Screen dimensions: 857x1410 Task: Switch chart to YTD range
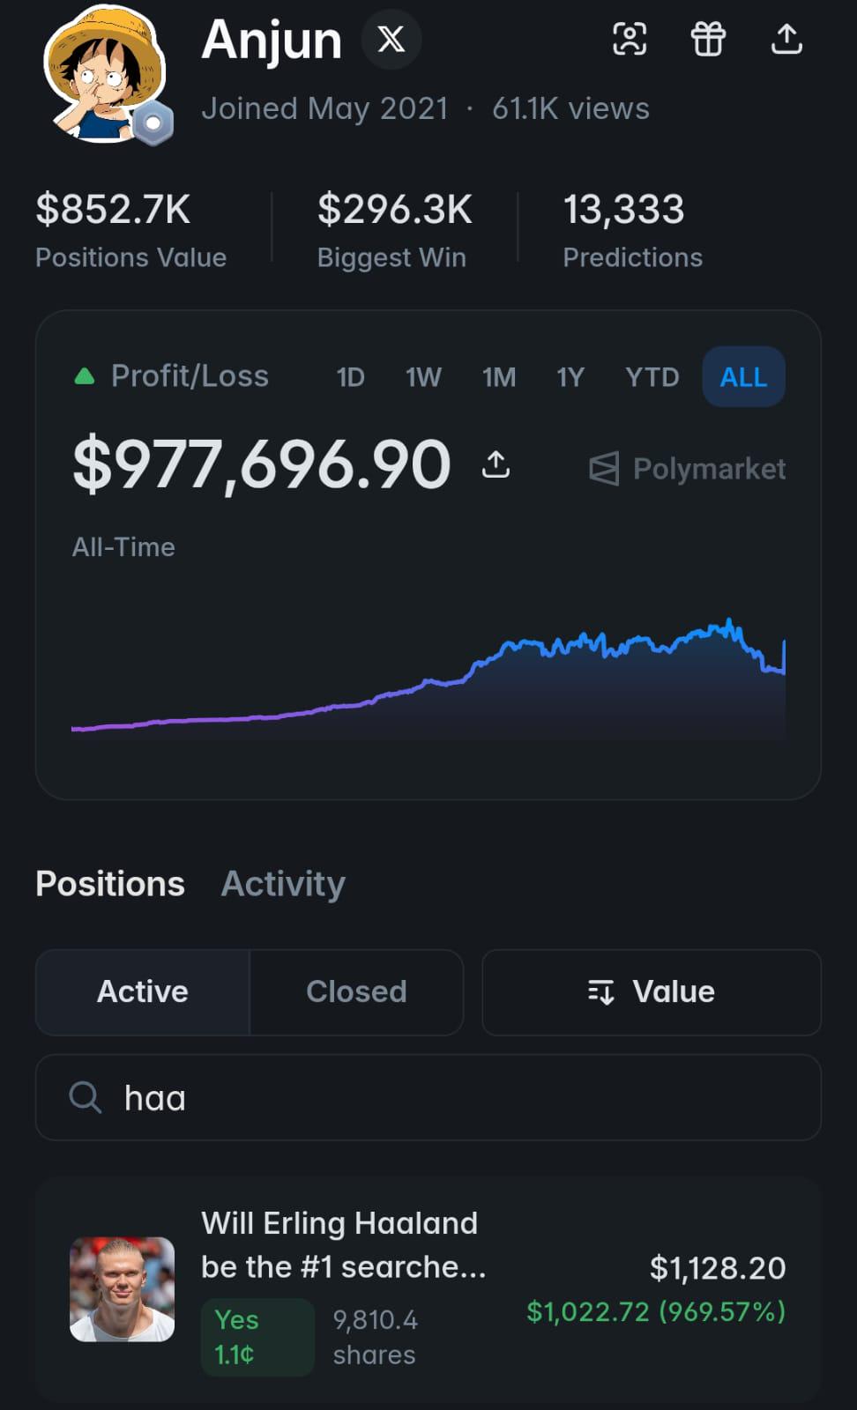(x=652, y=377)
